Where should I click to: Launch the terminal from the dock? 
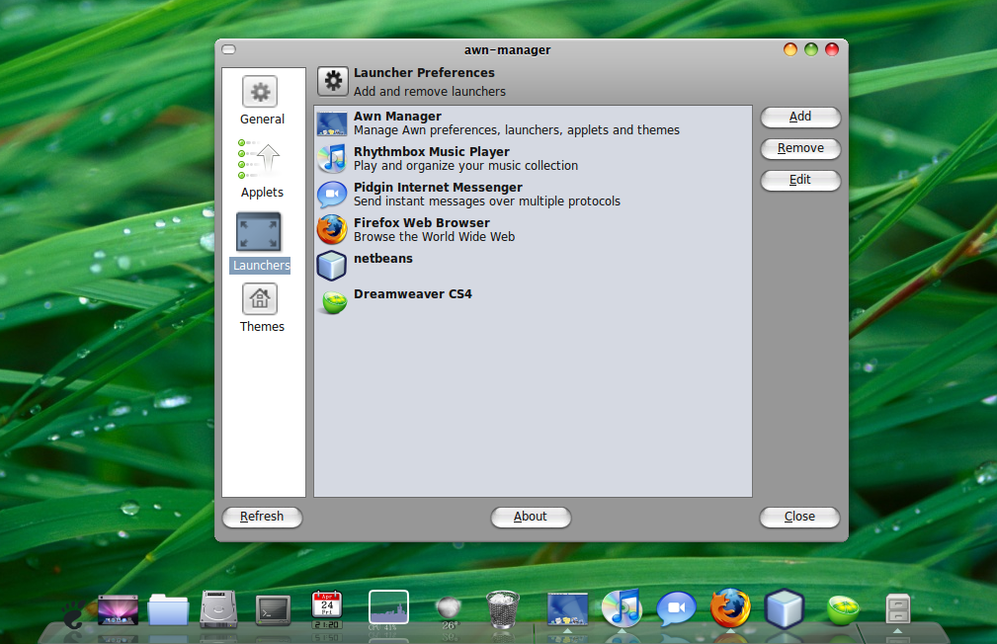tap(273, 611)
